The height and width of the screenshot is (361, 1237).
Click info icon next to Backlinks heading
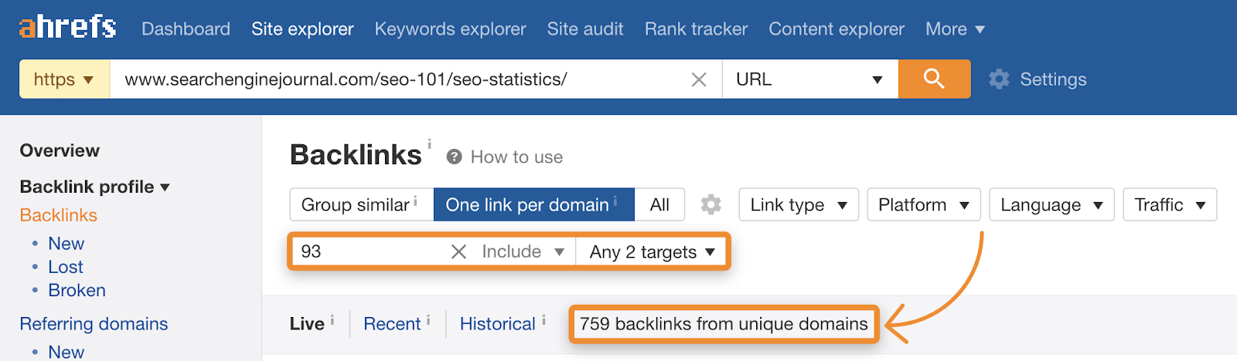click(x=429, y=143)
